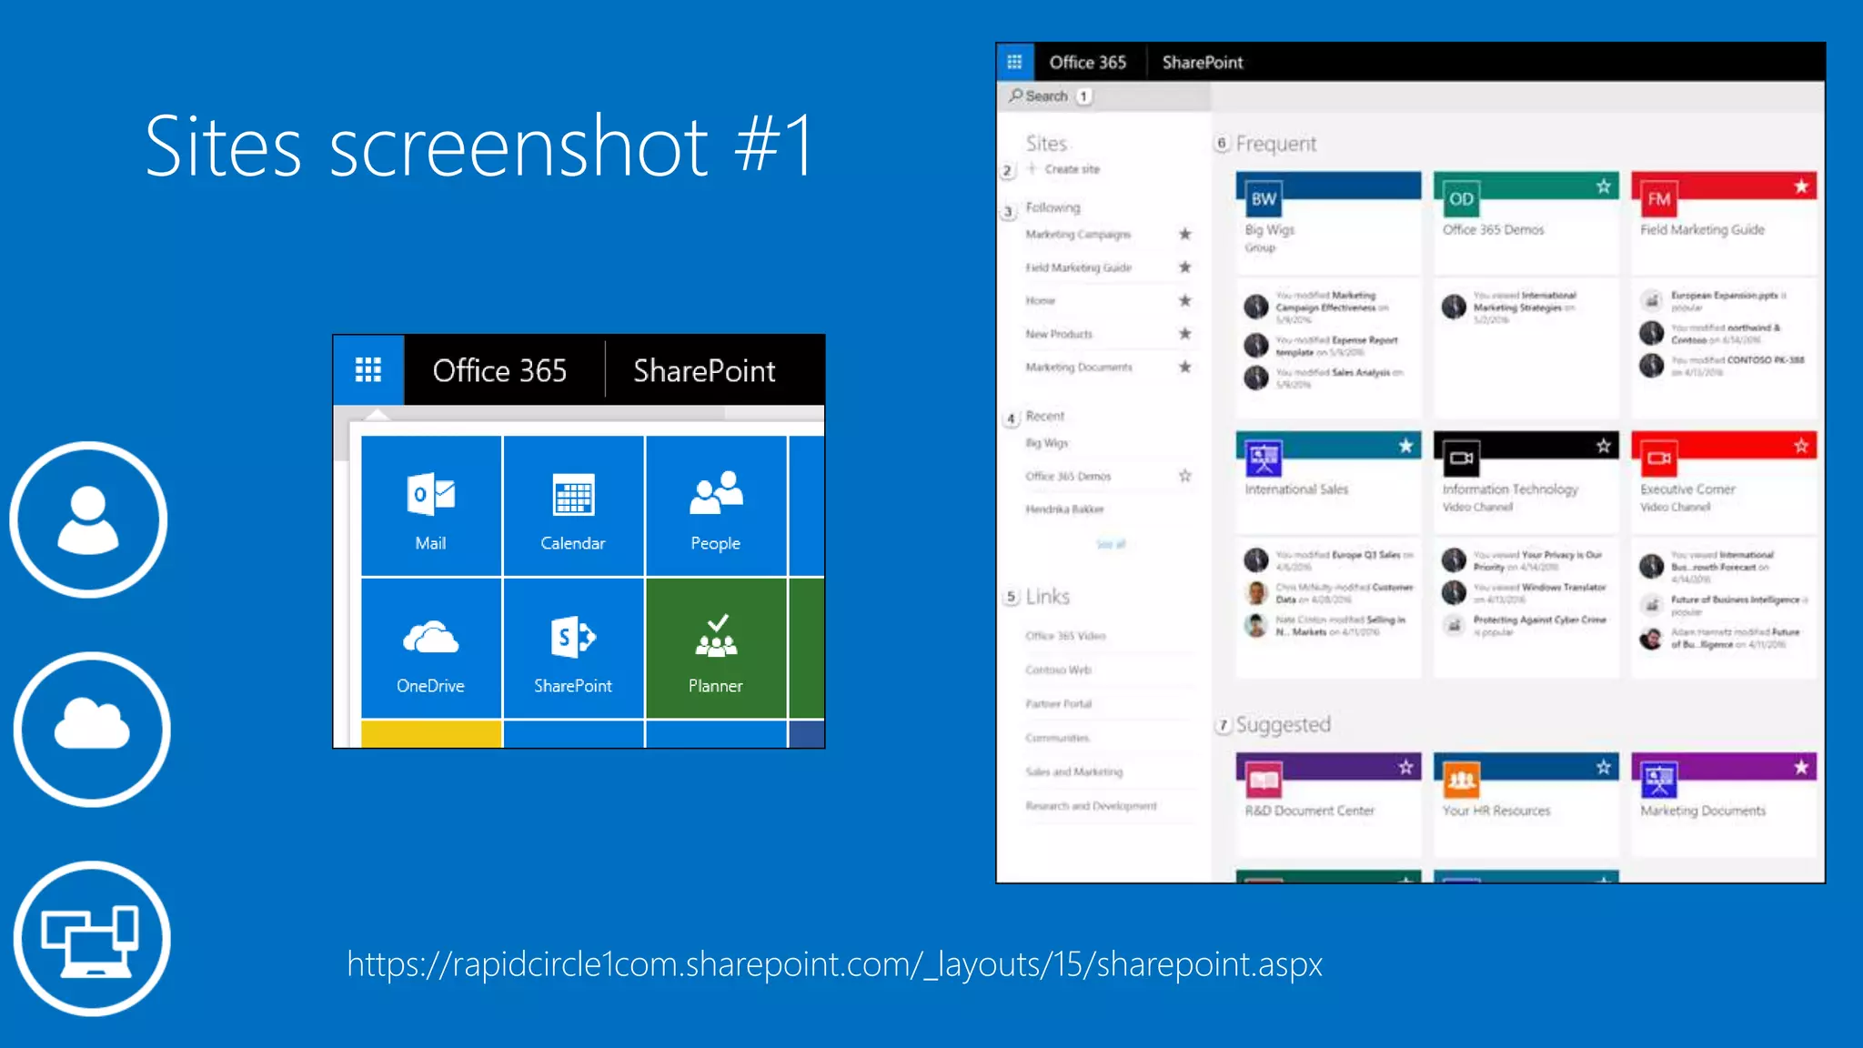Open Protecting Against Cyber Crime activity item
This screenshot has width=1863, height=1048.
click(x=1540, y=625)
